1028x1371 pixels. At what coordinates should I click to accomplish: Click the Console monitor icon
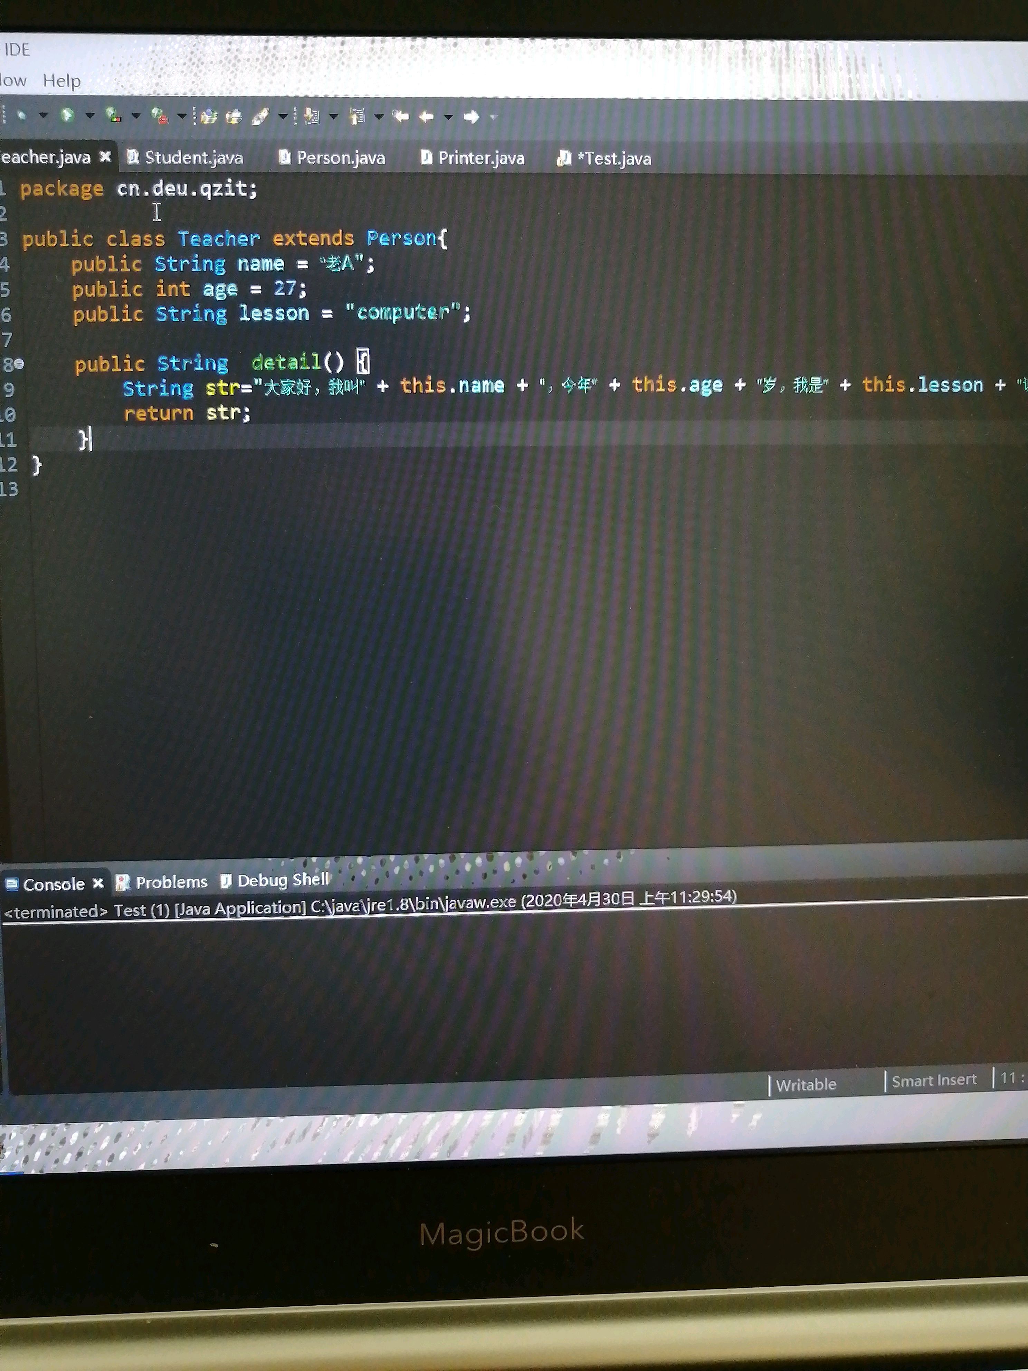pos(12,885)
